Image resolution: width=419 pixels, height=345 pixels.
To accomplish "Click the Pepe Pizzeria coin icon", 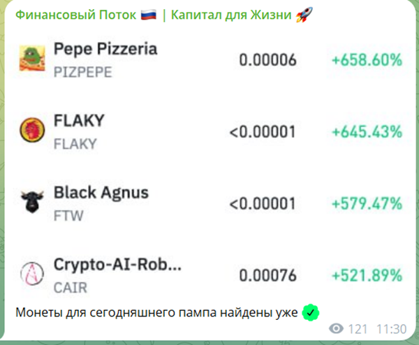I will (30, 58).
